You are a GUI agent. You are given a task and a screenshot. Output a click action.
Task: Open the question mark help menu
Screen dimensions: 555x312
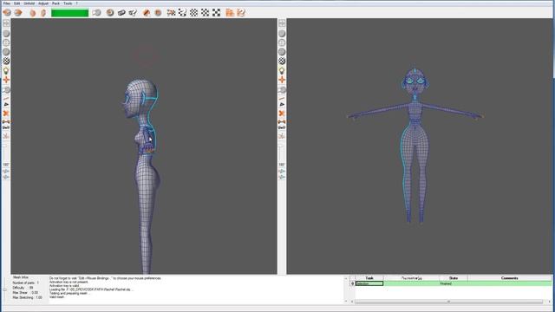[x=76, y=3]
